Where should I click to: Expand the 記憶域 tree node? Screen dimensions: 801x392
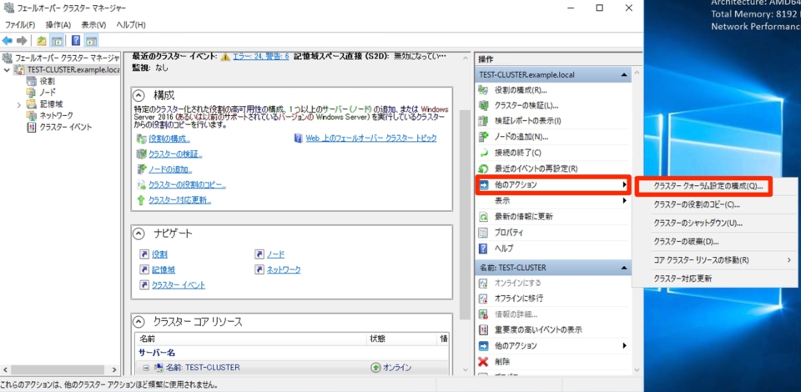coord(19,104)
